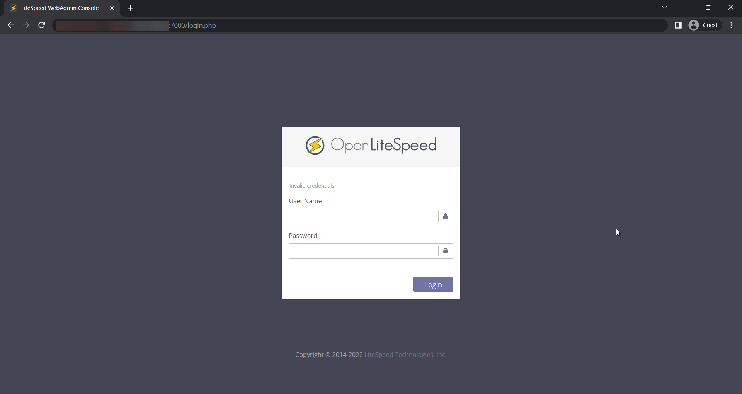Click the browser forward arrow

coord(26,25)
